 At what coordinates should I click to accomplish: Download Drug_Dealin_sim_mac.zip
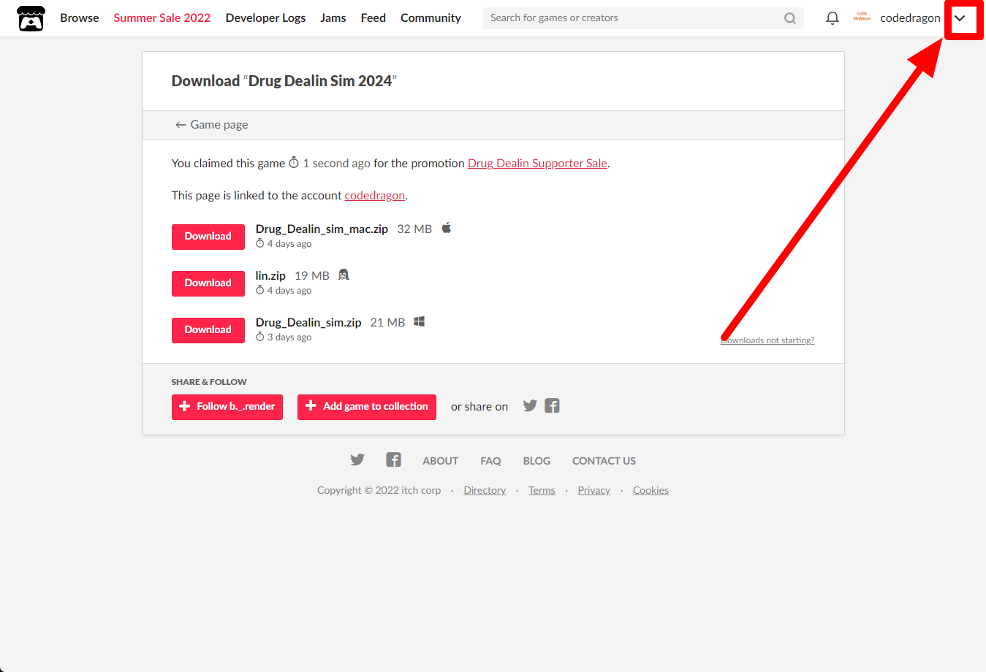[x=208, y=237]
